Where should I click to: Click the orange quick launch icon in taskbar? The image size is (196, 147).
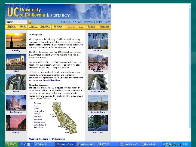click(29, 144)
